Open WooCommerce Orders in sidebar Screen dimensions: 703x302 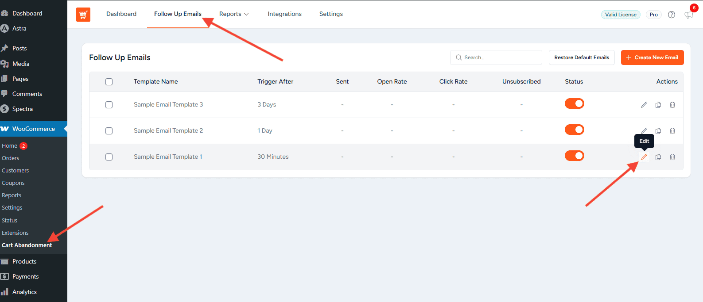[x=11, y=158]
